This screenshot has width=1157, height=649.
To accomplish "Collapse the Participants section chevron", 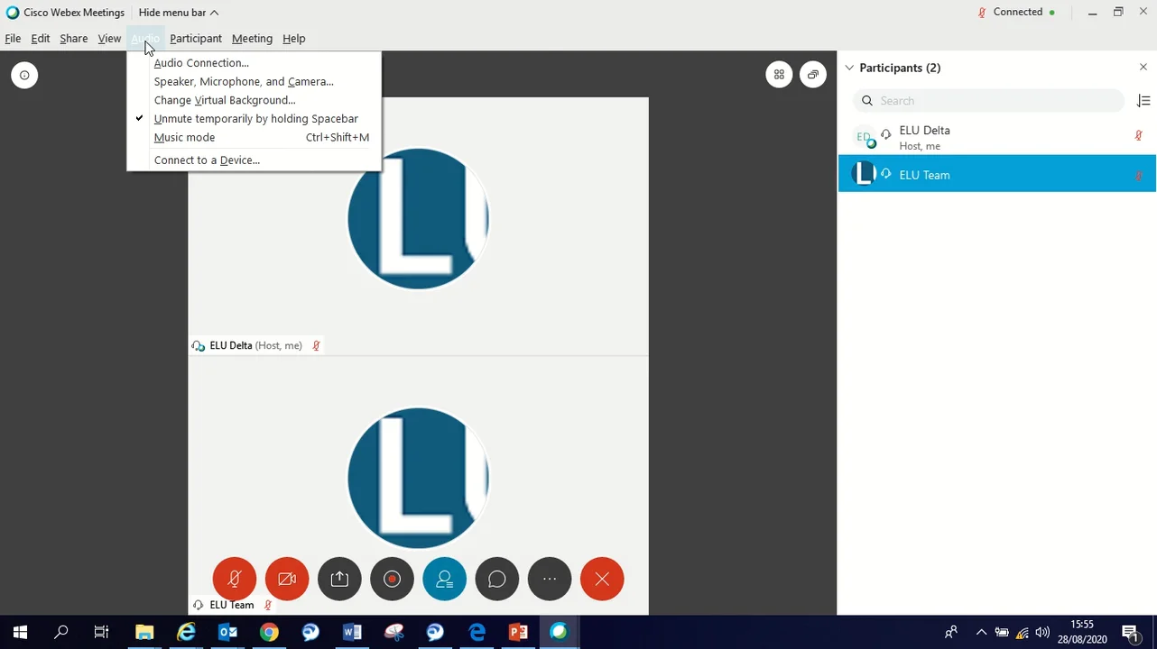I will 849,68.
